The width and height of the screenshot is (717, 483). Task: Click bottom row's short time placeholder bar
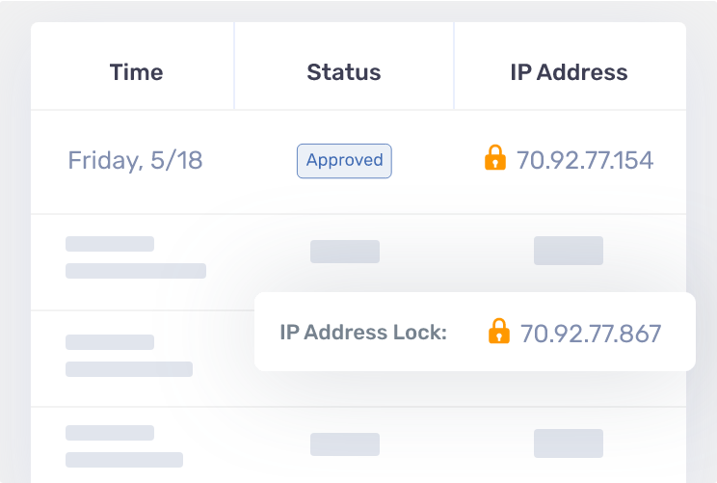[110, 433]
